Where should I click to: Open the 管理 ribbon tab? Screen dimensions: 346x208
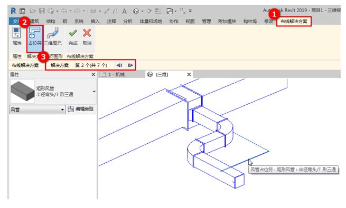(207, 22)
